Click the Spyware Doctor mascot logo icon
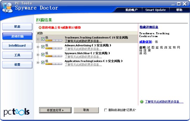The image size is (190, 121). tap(8, 7)
